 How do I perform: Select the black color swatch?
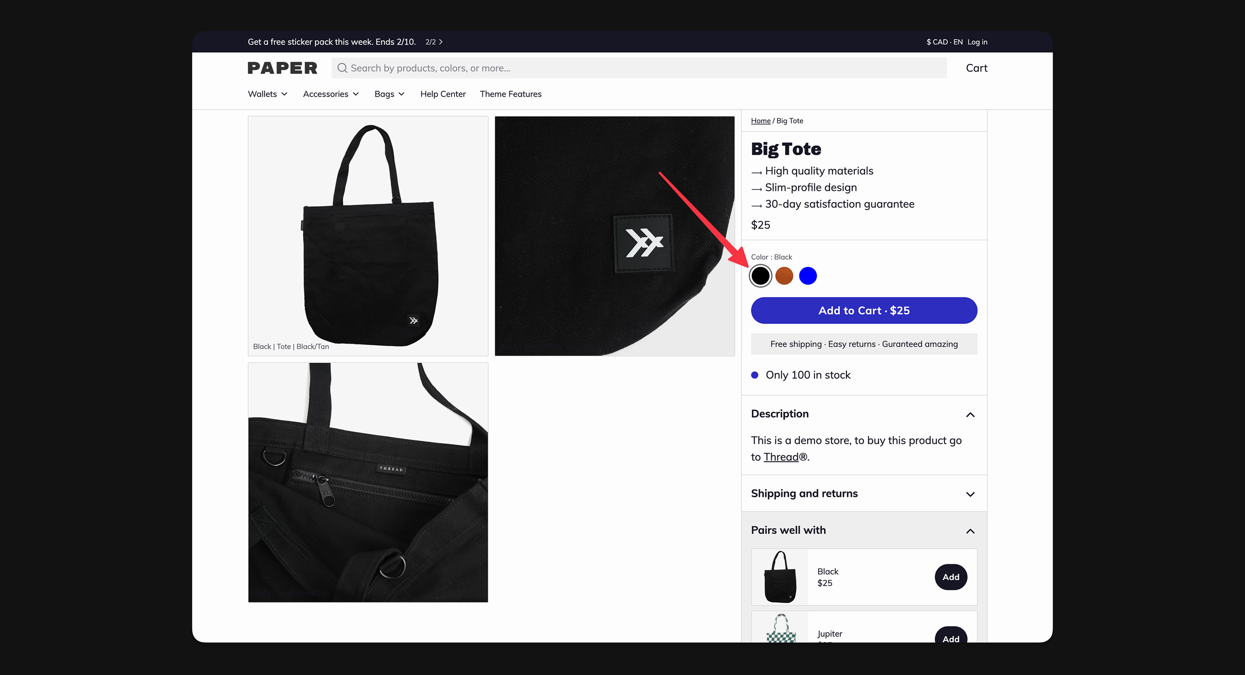(x=760, y=276)
